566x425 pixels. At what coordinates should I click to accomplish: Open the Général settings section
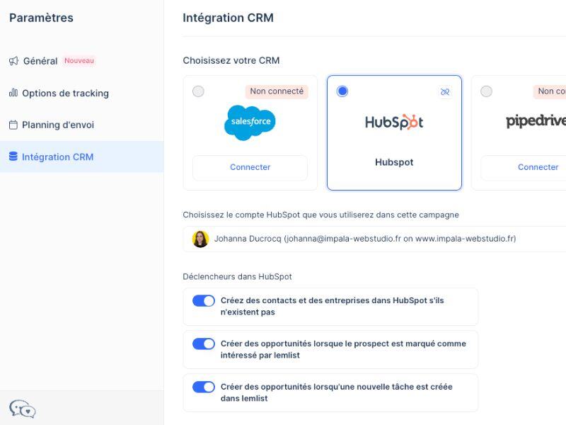click(x=40, y=61)
